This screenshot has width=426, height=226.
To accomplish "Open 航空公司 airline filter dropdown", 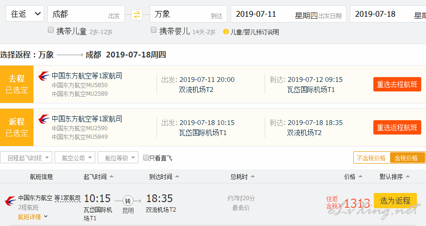I will [x=75, y=157].
